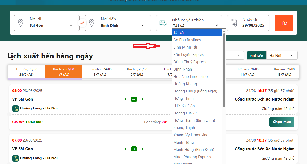Pick Khang Vy Limousine from the options

[191, 135]
